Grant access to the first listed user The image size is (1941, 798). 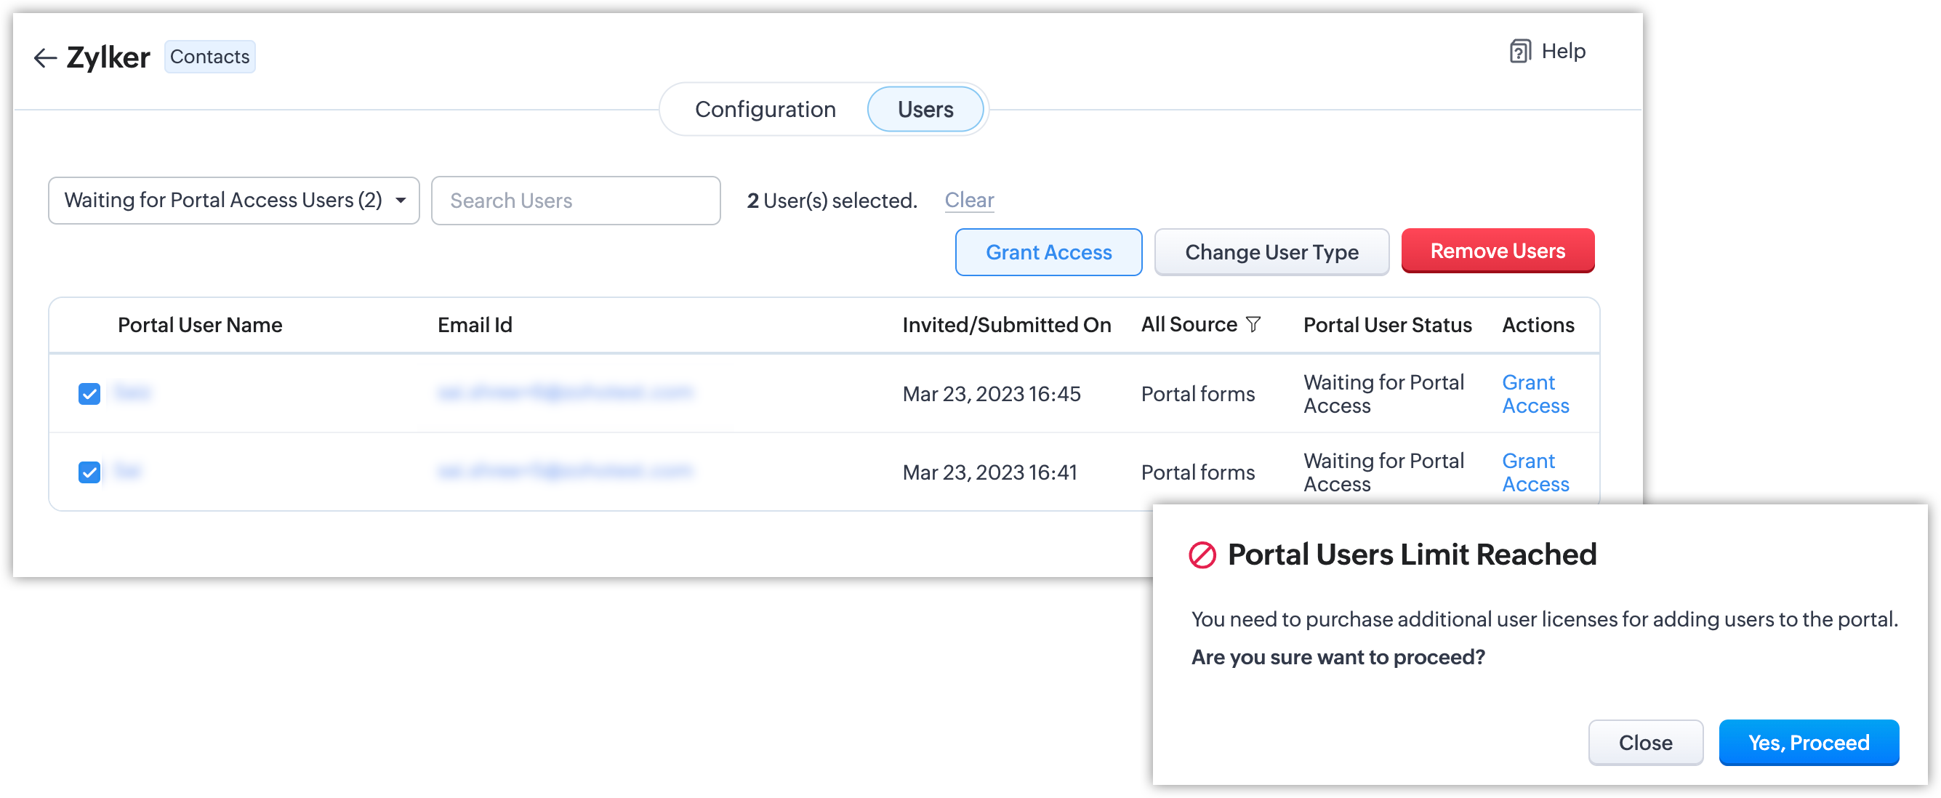point(1535,394)
